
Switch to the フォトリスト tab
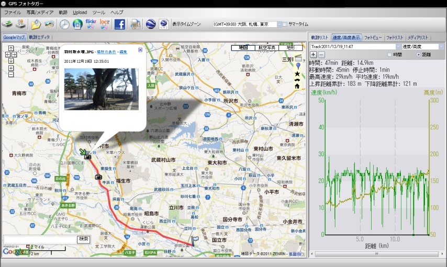[394, 38]
